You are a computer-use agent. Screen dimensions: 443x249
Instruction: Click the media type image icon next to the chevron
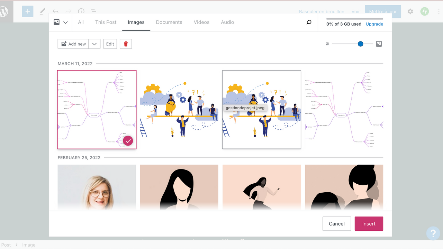coord(56,22)
